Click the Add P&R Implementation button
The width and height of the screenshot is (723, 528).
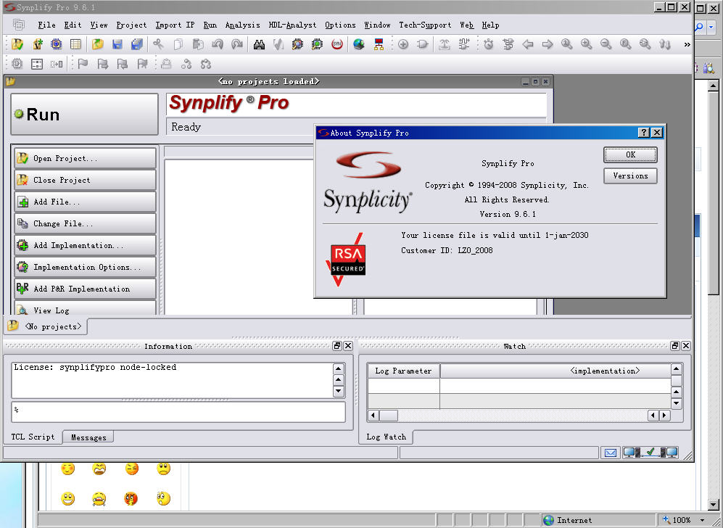tap(86, 289)
